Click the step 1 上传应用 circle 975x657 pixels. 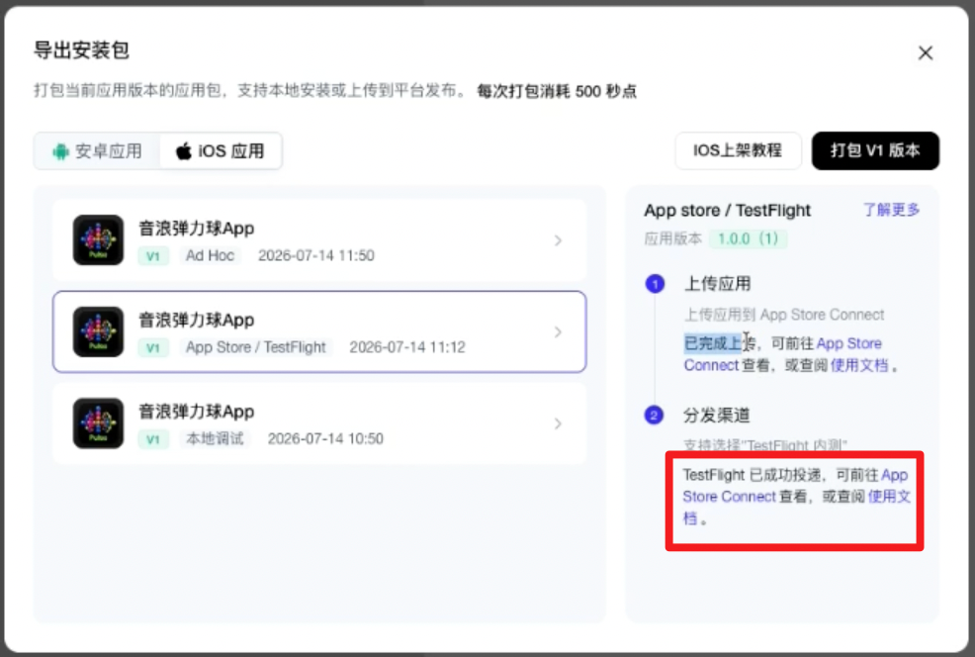tap(655, 284)
